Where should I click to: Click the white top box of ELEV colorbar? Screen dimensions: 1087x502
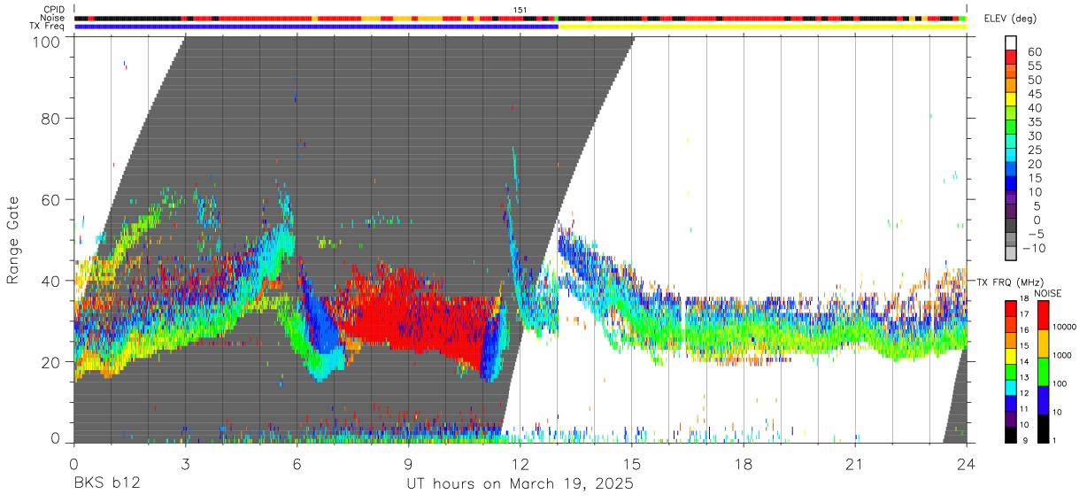1011,43
